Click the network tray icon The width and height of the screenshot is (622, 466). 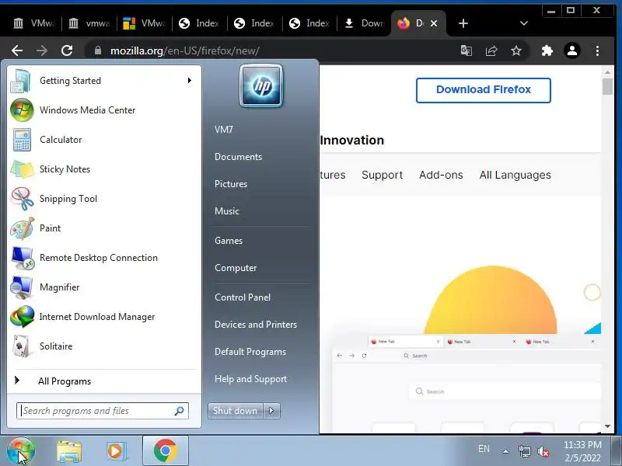pyautogui.click(x=525, y=451)
